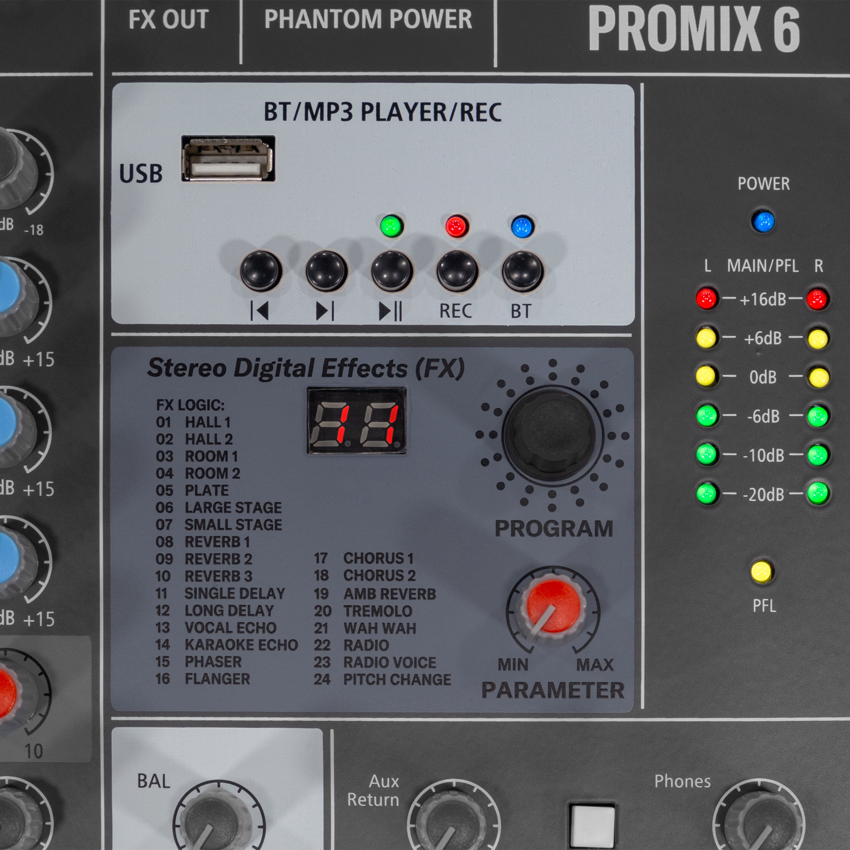Click the left 0dB yellow meter LED
This screenshot has width=850, height=850.
(x=705, y=376)
